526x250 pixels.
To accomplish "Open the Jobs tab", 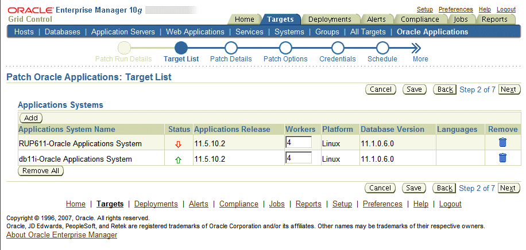I will point(461,19).
